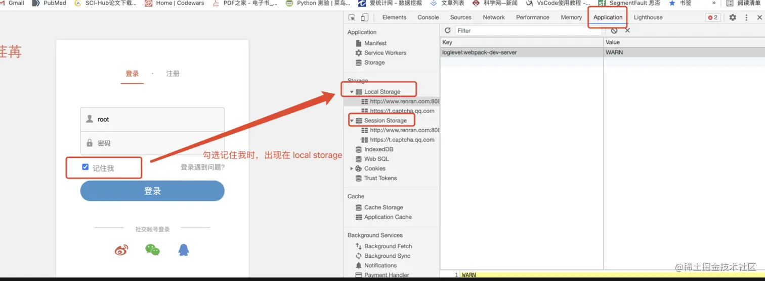Image resolution: width=765 pixels, height=281 pixels.
Task: Open Cache Storage item
Action: 379,207
